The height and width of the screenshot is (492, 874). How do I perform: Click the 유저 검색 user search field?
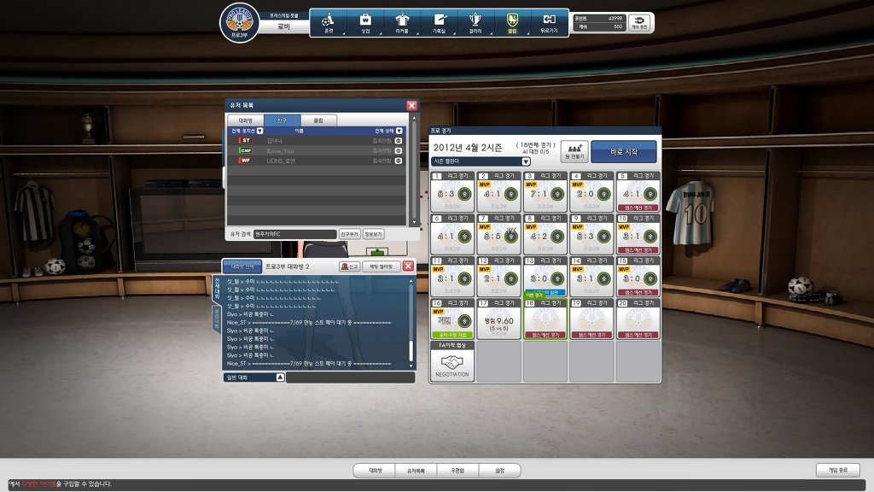coord(294,233)
